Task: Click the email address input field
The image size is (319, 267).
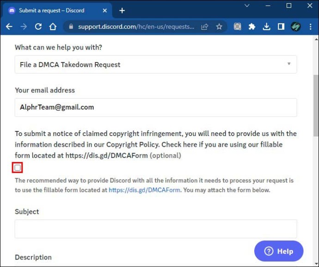Action: click(155, 107)
